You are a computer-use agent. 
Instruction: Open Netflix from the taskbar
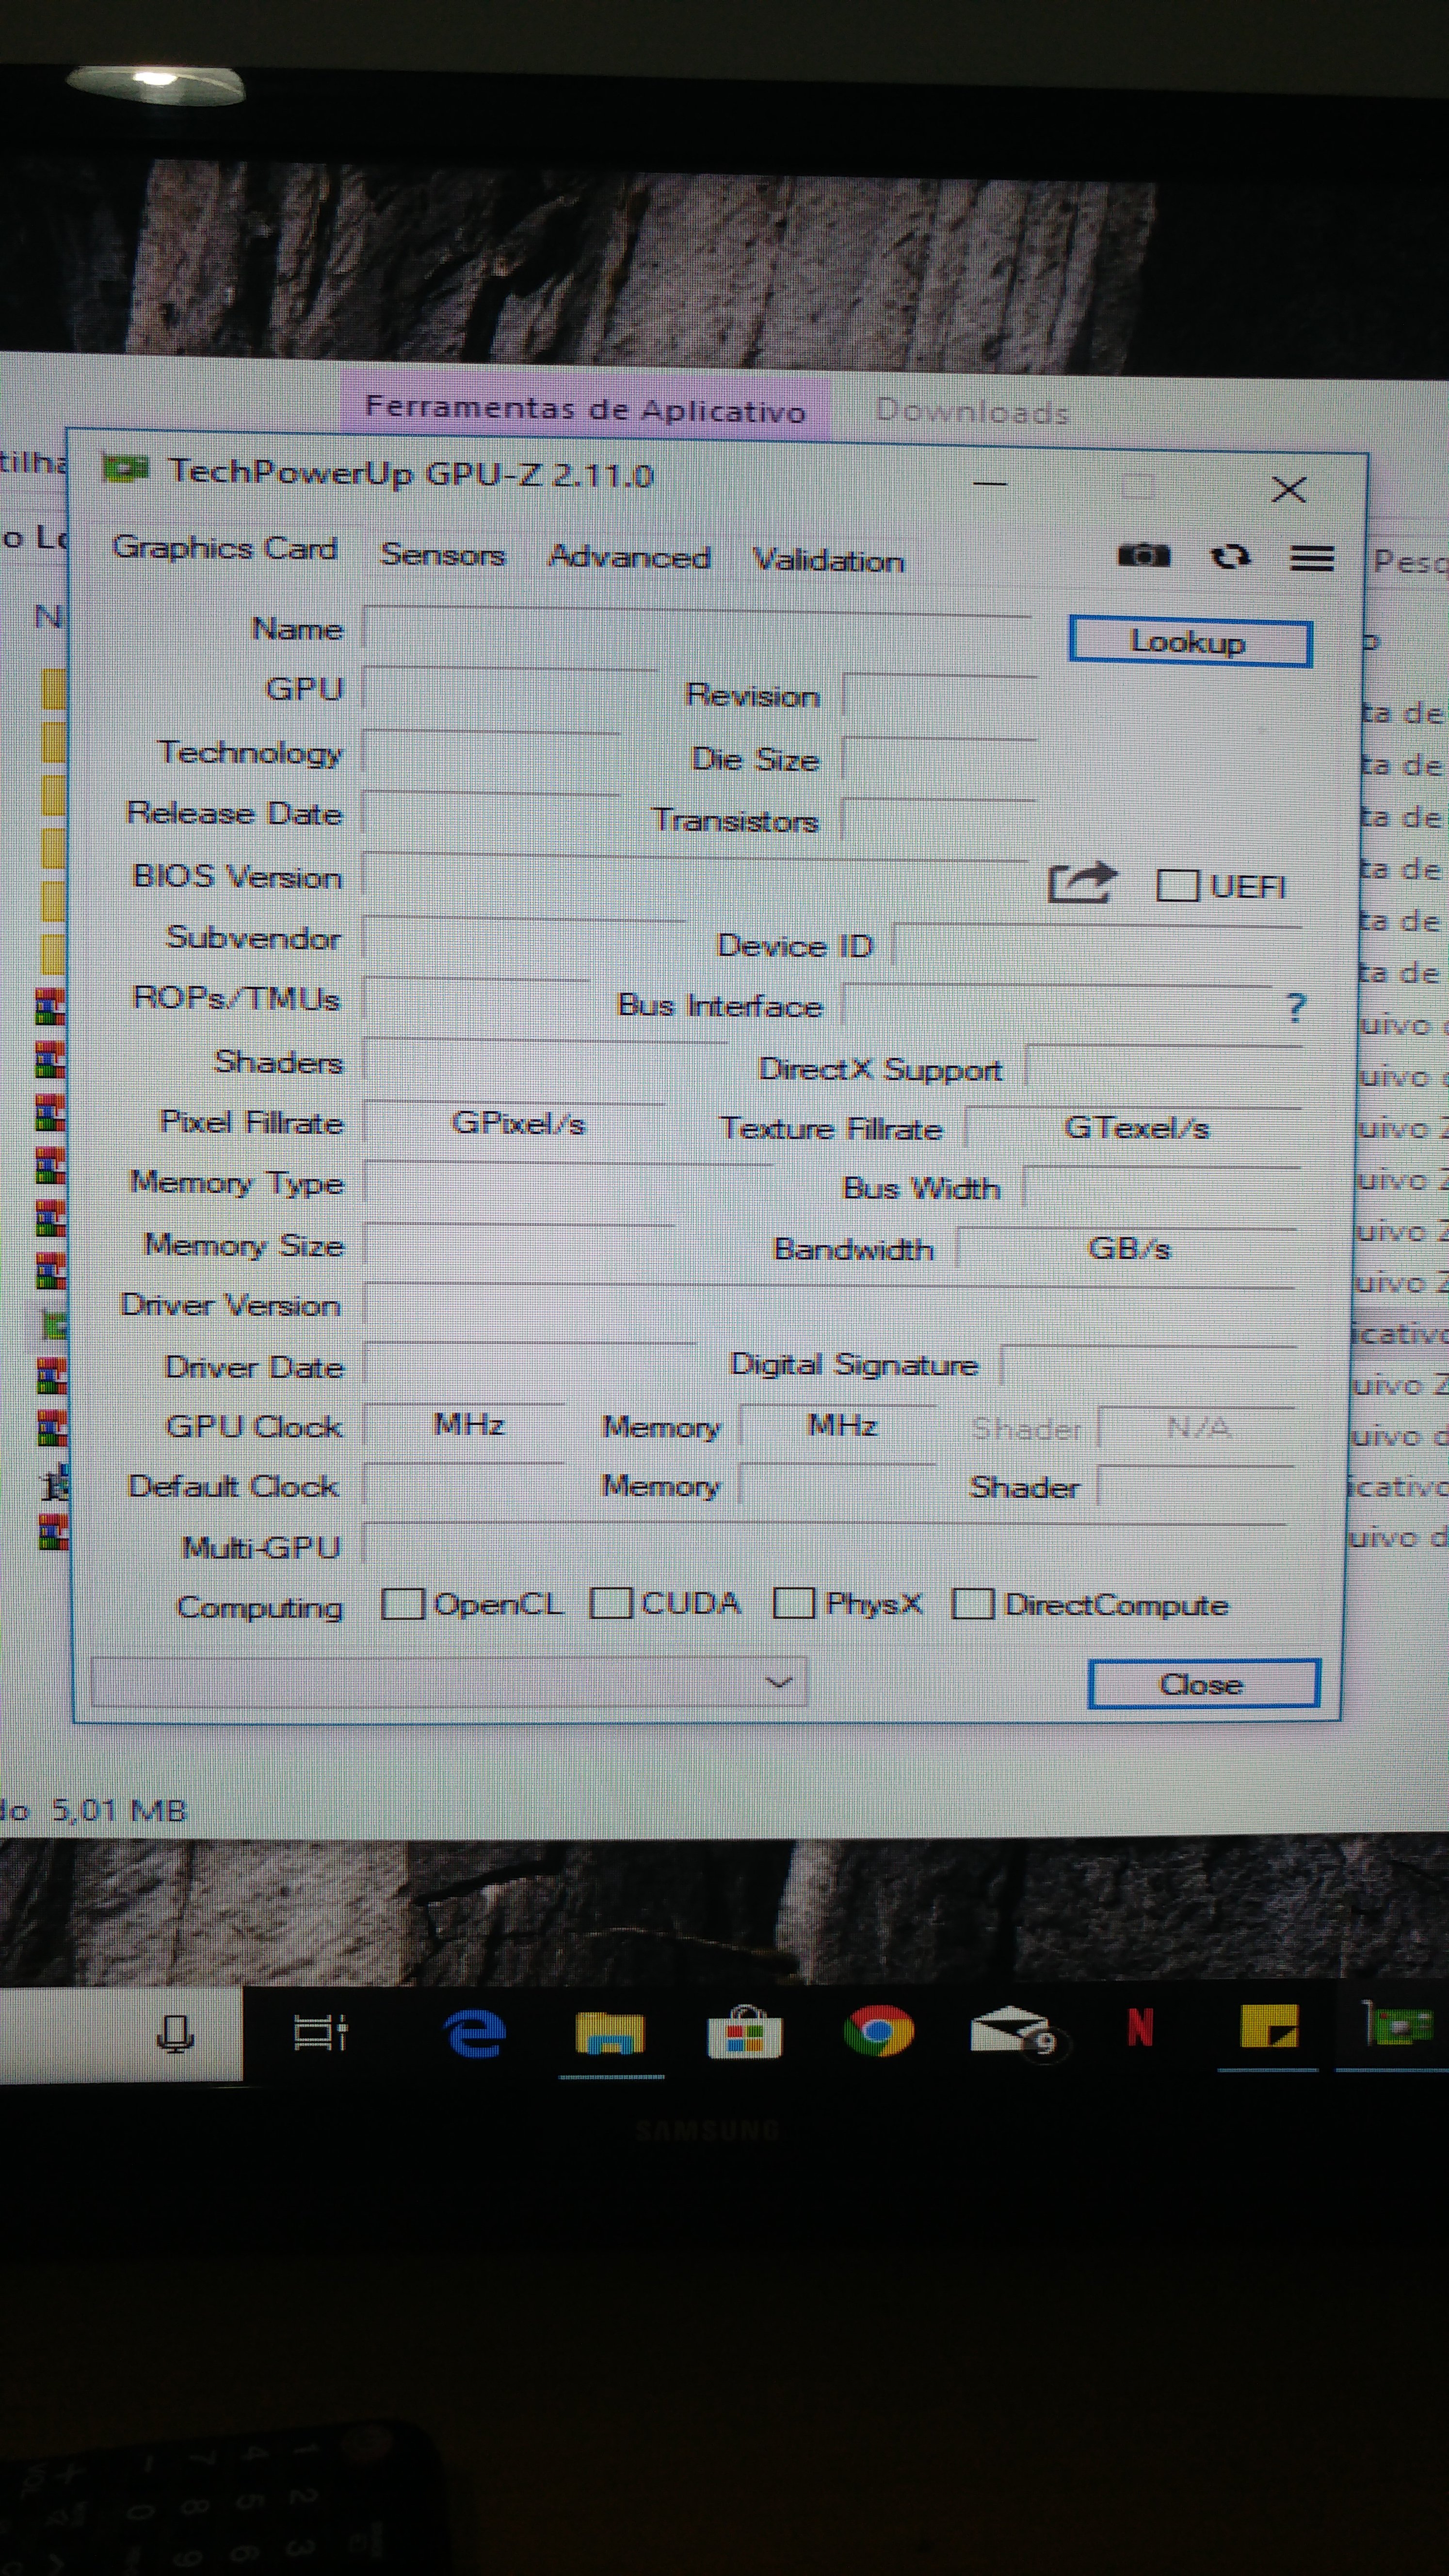1140,2027
